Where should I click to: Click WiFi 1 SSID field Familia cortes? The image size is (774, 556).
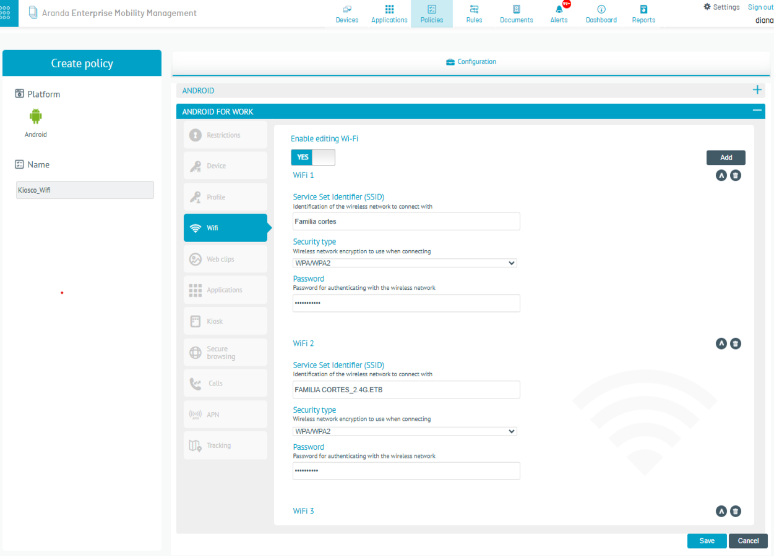(406, 221)
